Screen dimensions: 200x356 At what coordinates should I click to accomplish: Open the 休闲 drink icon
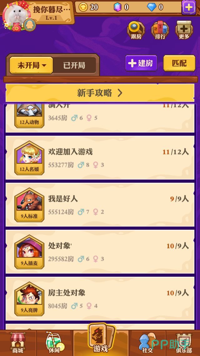[x=55, y=343]
